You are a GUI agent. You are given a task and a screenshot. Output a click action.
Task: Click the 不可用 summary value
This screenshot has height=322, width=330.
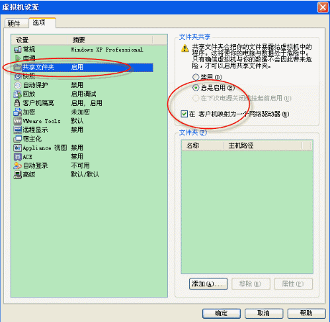(x=81, y=165)
